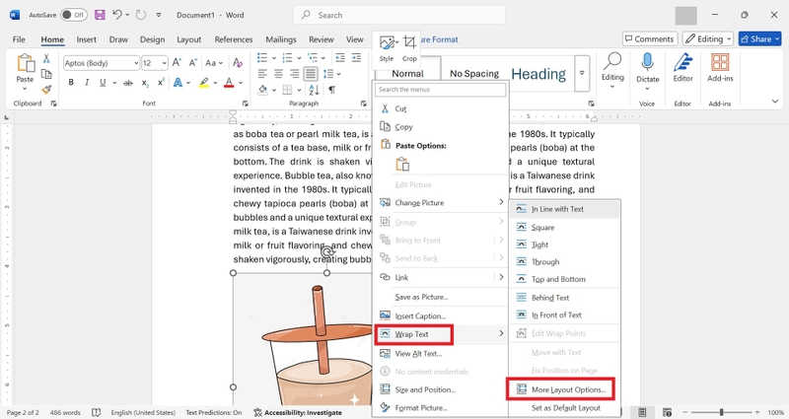Apply Subscript formatting
The image size is (789, 419).
pyautogui.click(x=145, y=83)
